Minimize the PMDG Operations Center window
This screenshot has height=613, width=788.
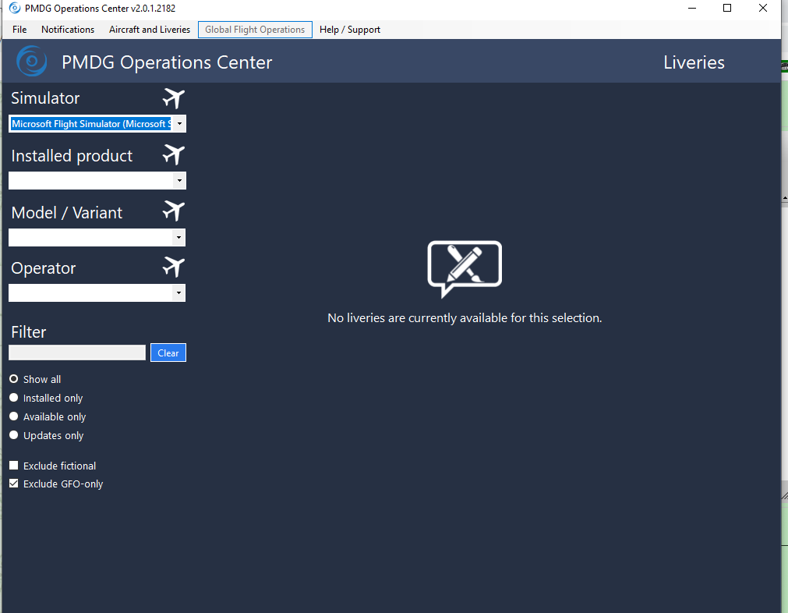coord(692,8)
